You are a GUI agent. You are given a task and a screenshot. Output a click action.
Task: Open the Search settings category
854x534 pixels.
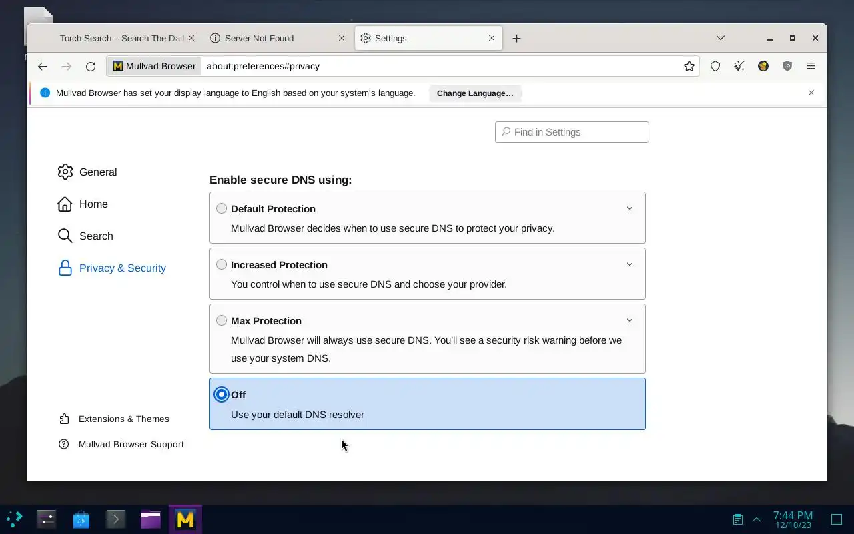85,236
